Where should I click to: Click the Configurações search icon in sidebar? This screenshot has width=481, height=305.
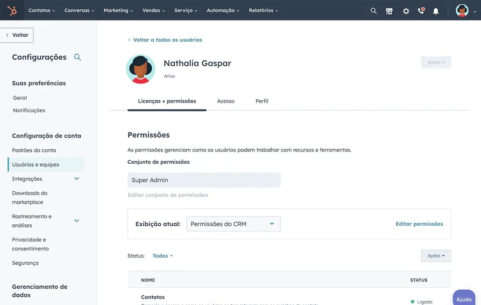click(x=77, y=56)
